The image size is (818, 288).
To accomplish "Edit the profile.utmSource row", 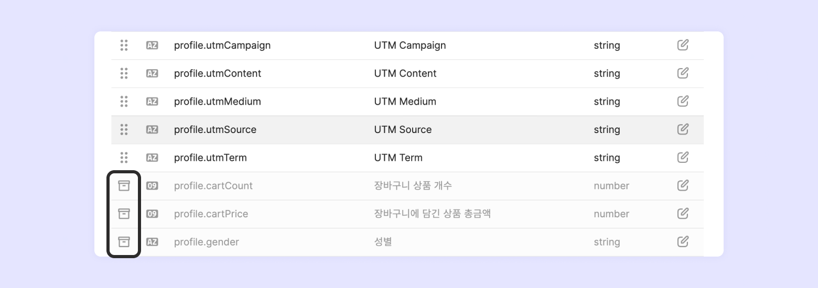I will click(x=682, y=129).
